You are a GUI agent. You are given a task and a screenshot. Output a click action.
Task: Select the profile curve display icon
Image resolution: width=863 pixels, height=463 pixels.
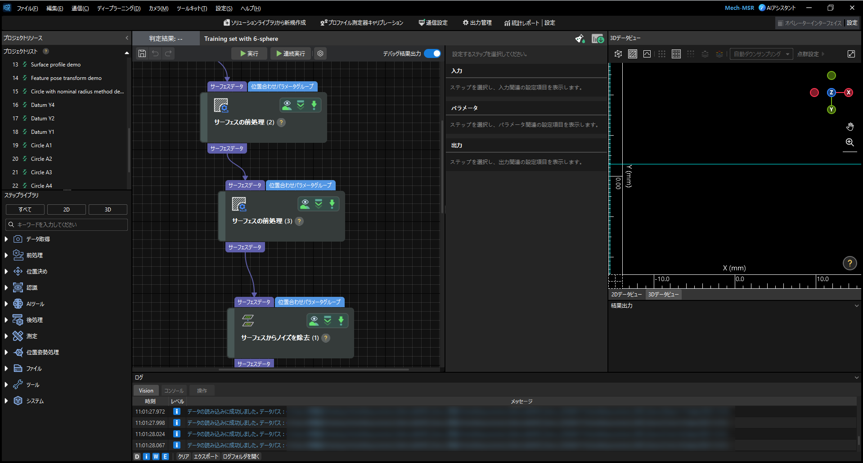click(x=647, y=54)
